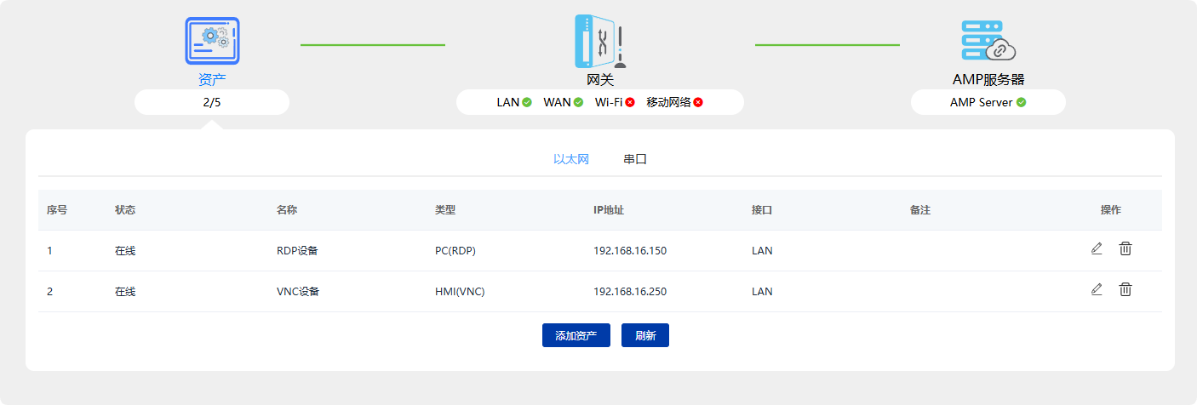The height and width of the screenshot is (405, 1197).
Task: Delete the VNC设备 asset
Action: 1125,289
